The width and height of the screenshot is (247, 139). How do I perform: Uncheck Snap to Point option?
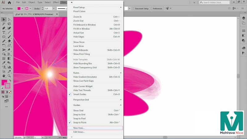(79, 122)
